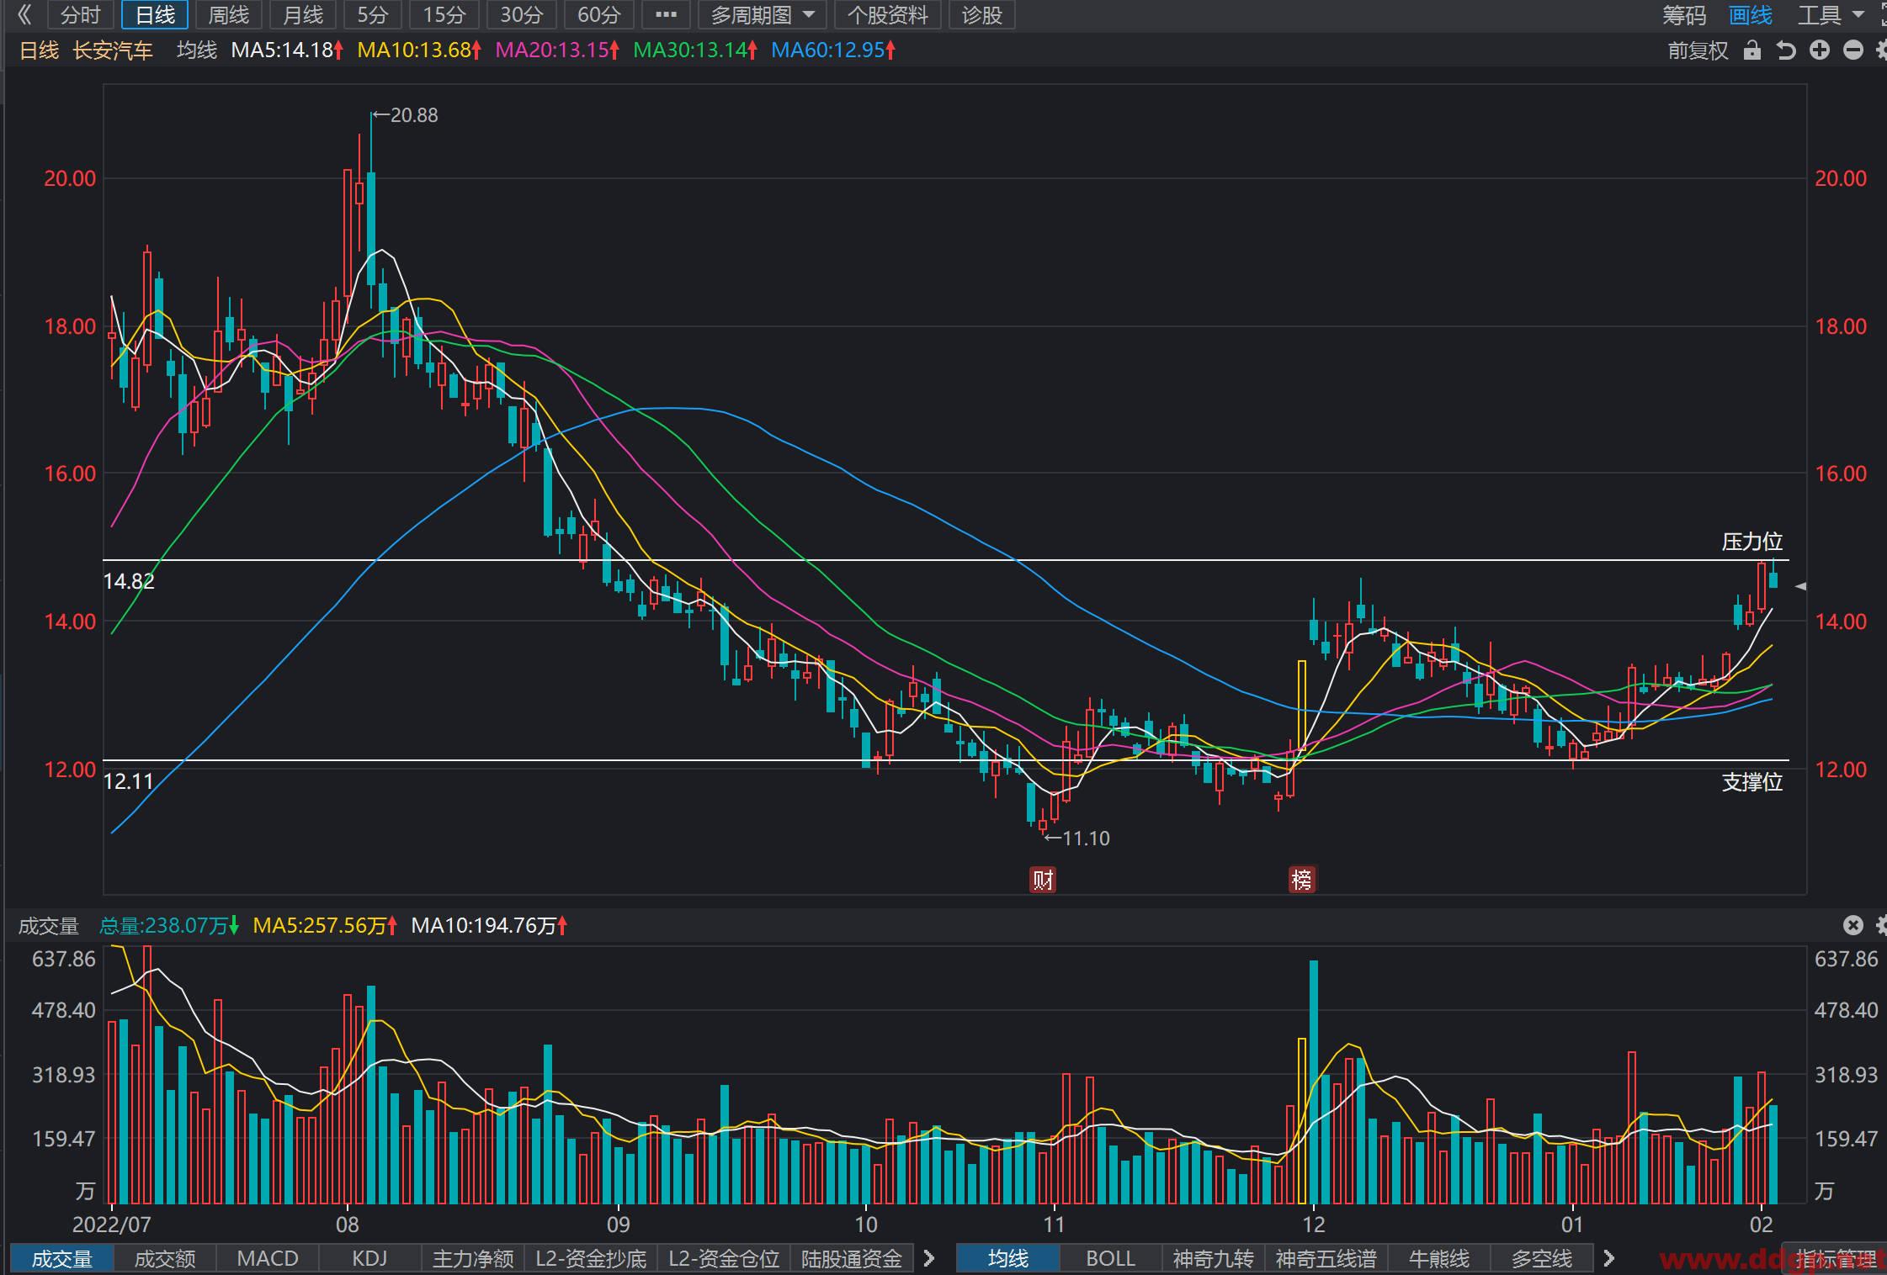Click the undo arrow icon in chart toolbar
Image resolution: width=1887 pixels, height=1275 pixels.
1786,50
